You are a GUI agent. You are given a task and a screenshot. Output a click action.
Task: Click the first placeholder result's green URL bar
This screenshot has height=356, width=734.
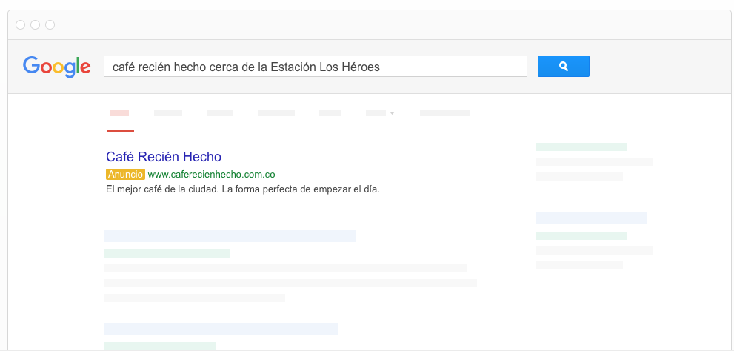tap(167, 253)
